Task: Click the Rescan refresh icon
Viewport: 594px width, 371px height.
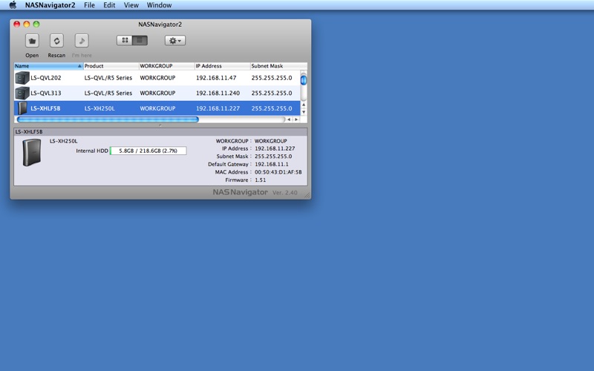Action: coord(56,41)
